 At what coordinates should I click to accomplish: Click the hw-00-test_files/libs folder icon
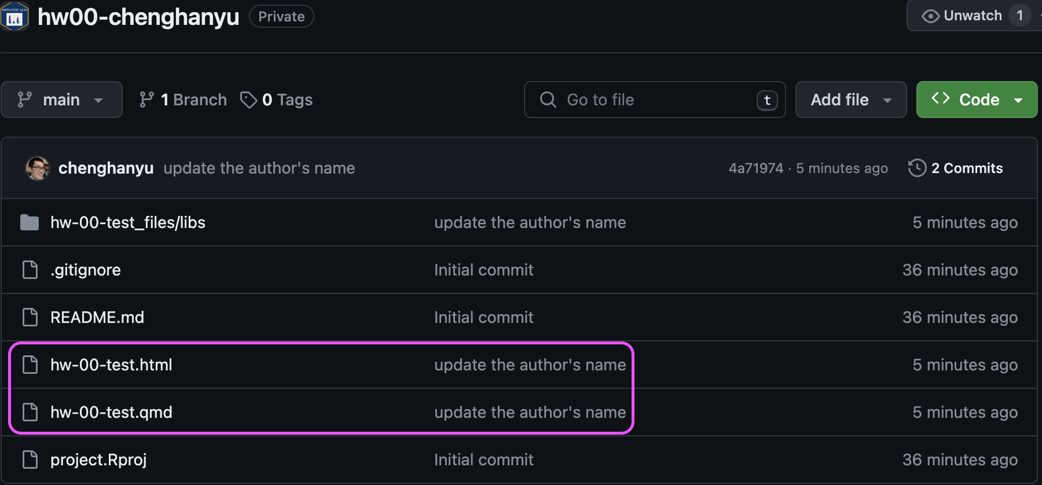coord(30,222)
